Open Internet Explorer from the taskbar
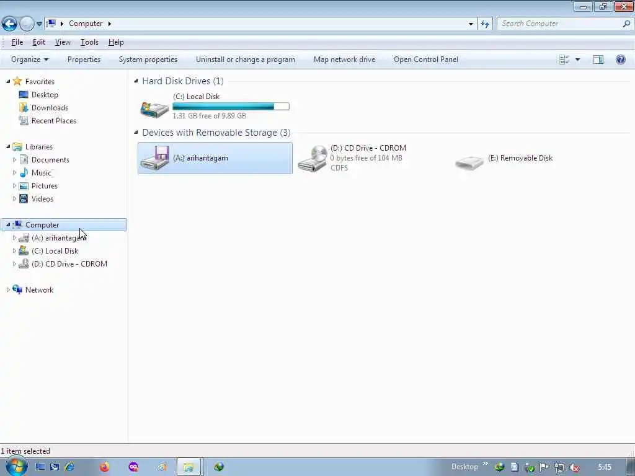635x476 pixels. point(69,467)
